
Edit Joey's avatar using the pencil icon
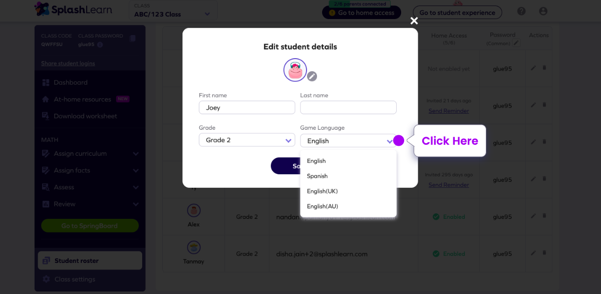pyautogui.click(x=312, y=77)
